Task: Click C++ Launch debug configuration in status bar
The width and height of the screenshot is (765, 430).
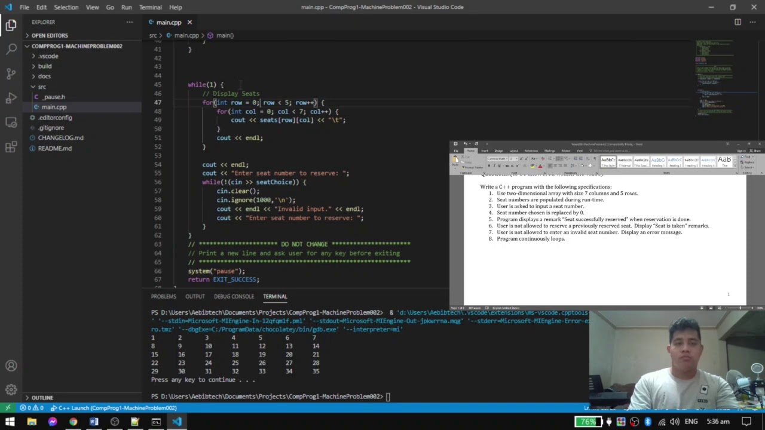Action: coord(114,408)
